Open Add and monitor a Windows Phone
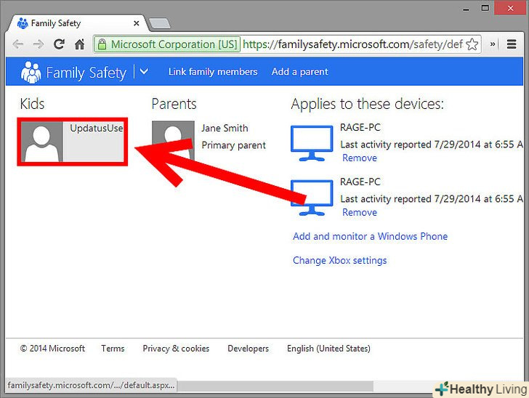This screenshot has width=529, height=398. (370, 236)
